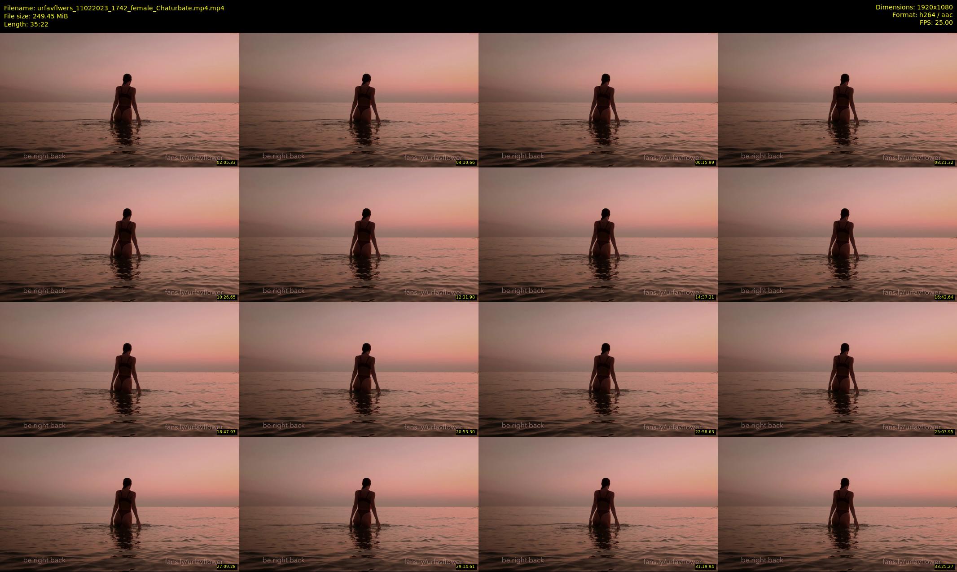The image size is (957, 572).
Task: Click the frame at 18:47.97
Action: [x=119, y=369]
